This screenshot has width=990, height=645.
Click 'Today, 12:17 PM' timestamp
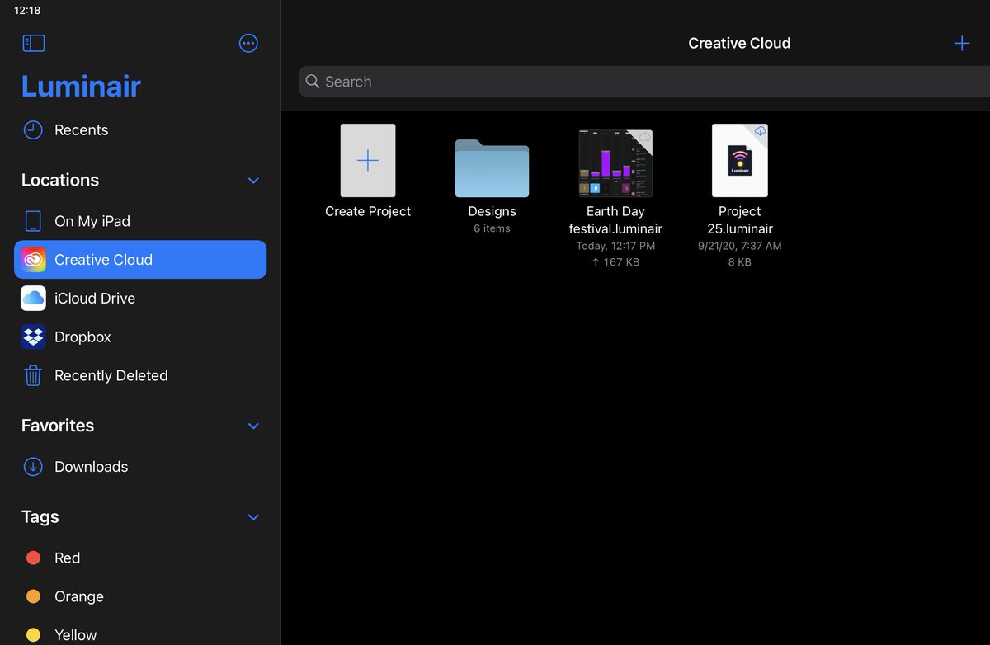(615, 246)
